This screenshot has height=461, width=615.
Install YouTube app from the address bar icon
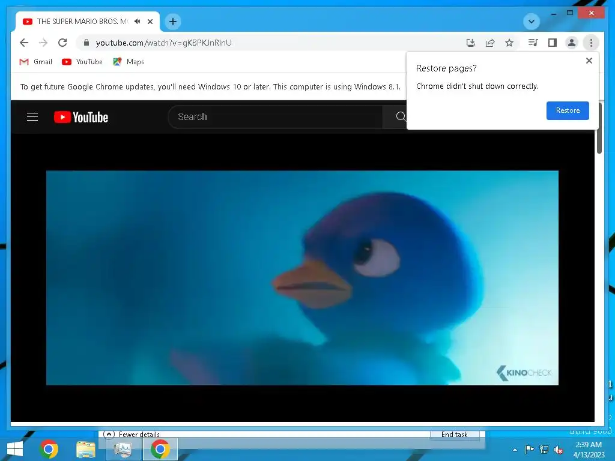pos(471,43)
